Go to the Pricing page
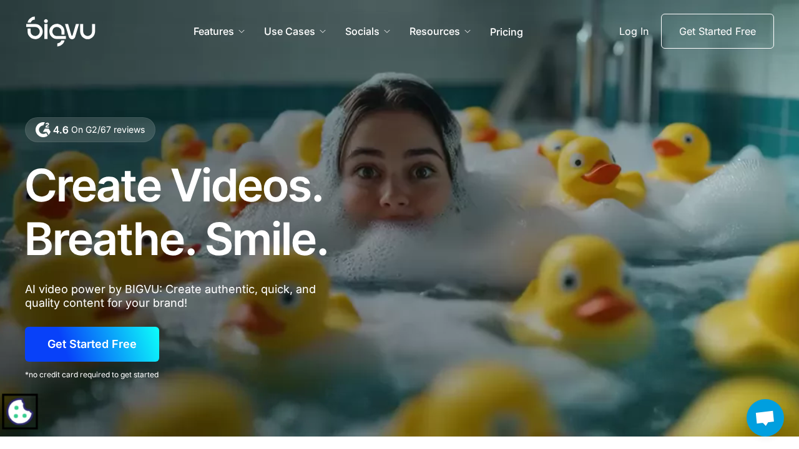 (506, 32)
